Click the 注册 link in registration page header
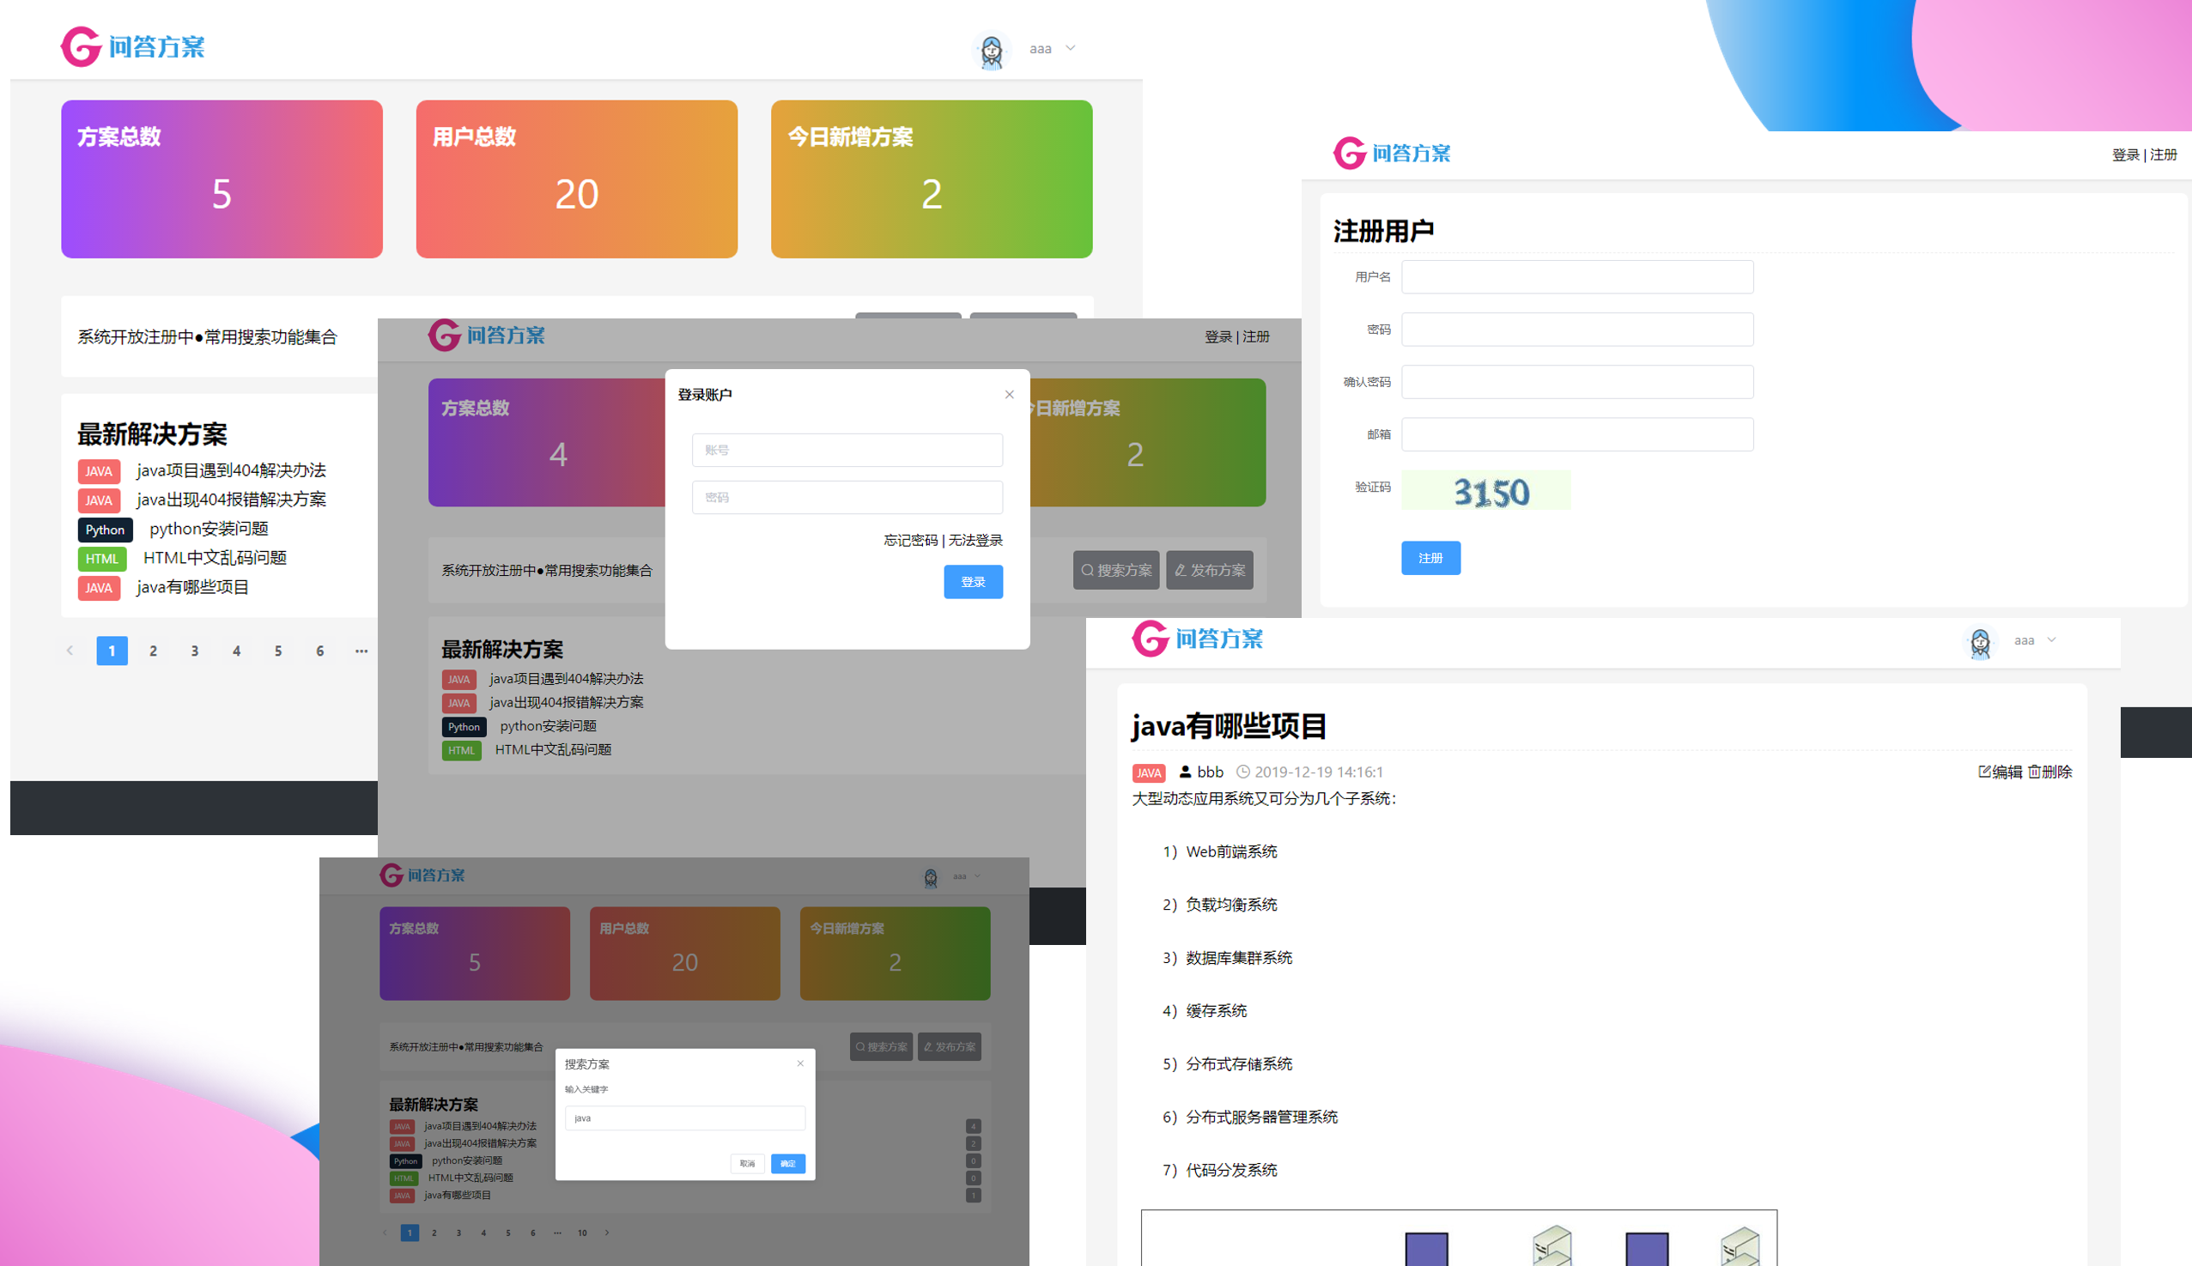 pos(2163,154)
